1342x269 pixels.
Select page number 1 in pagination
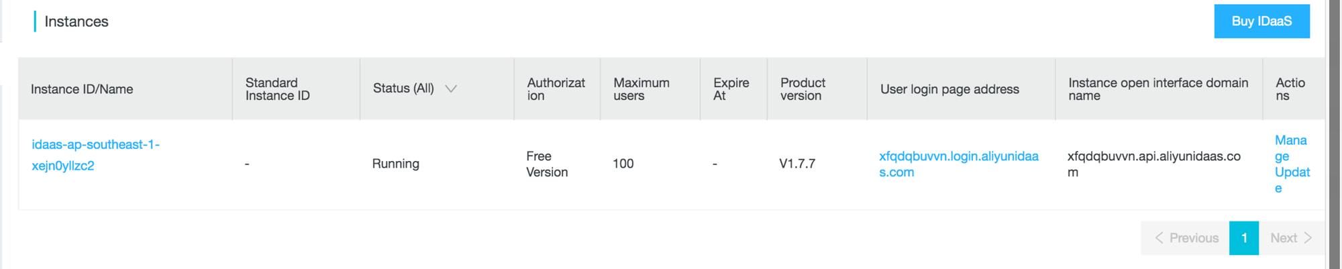click(1243, 238)
